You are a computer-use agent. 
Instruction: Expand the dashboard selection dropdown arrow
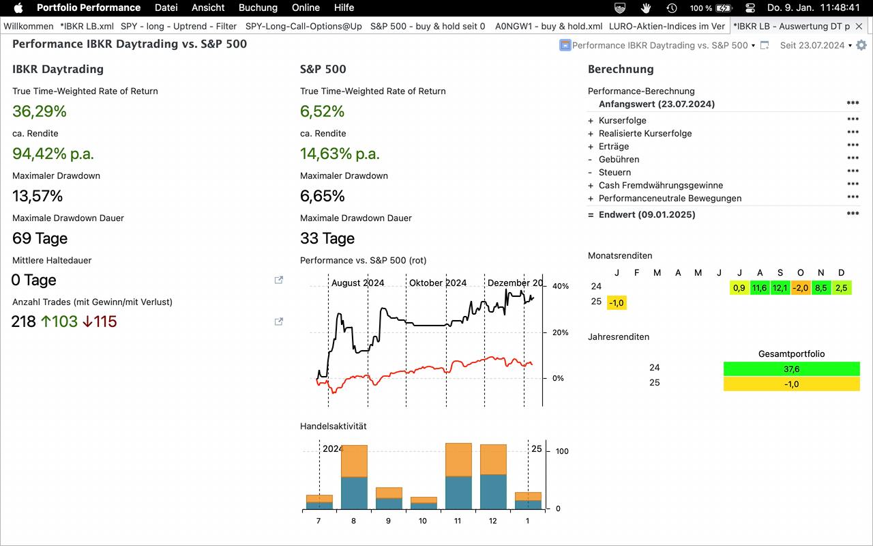point(753,46)
